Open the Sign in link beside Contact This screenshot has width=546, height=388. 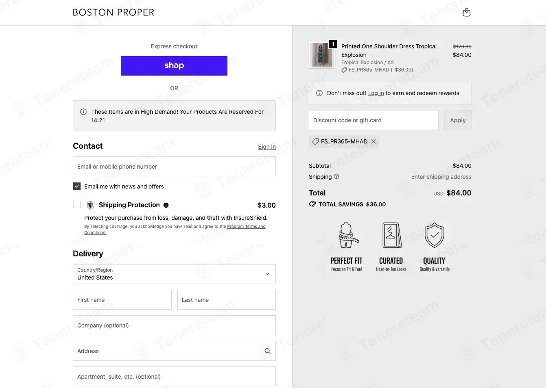tap(267, 147)
